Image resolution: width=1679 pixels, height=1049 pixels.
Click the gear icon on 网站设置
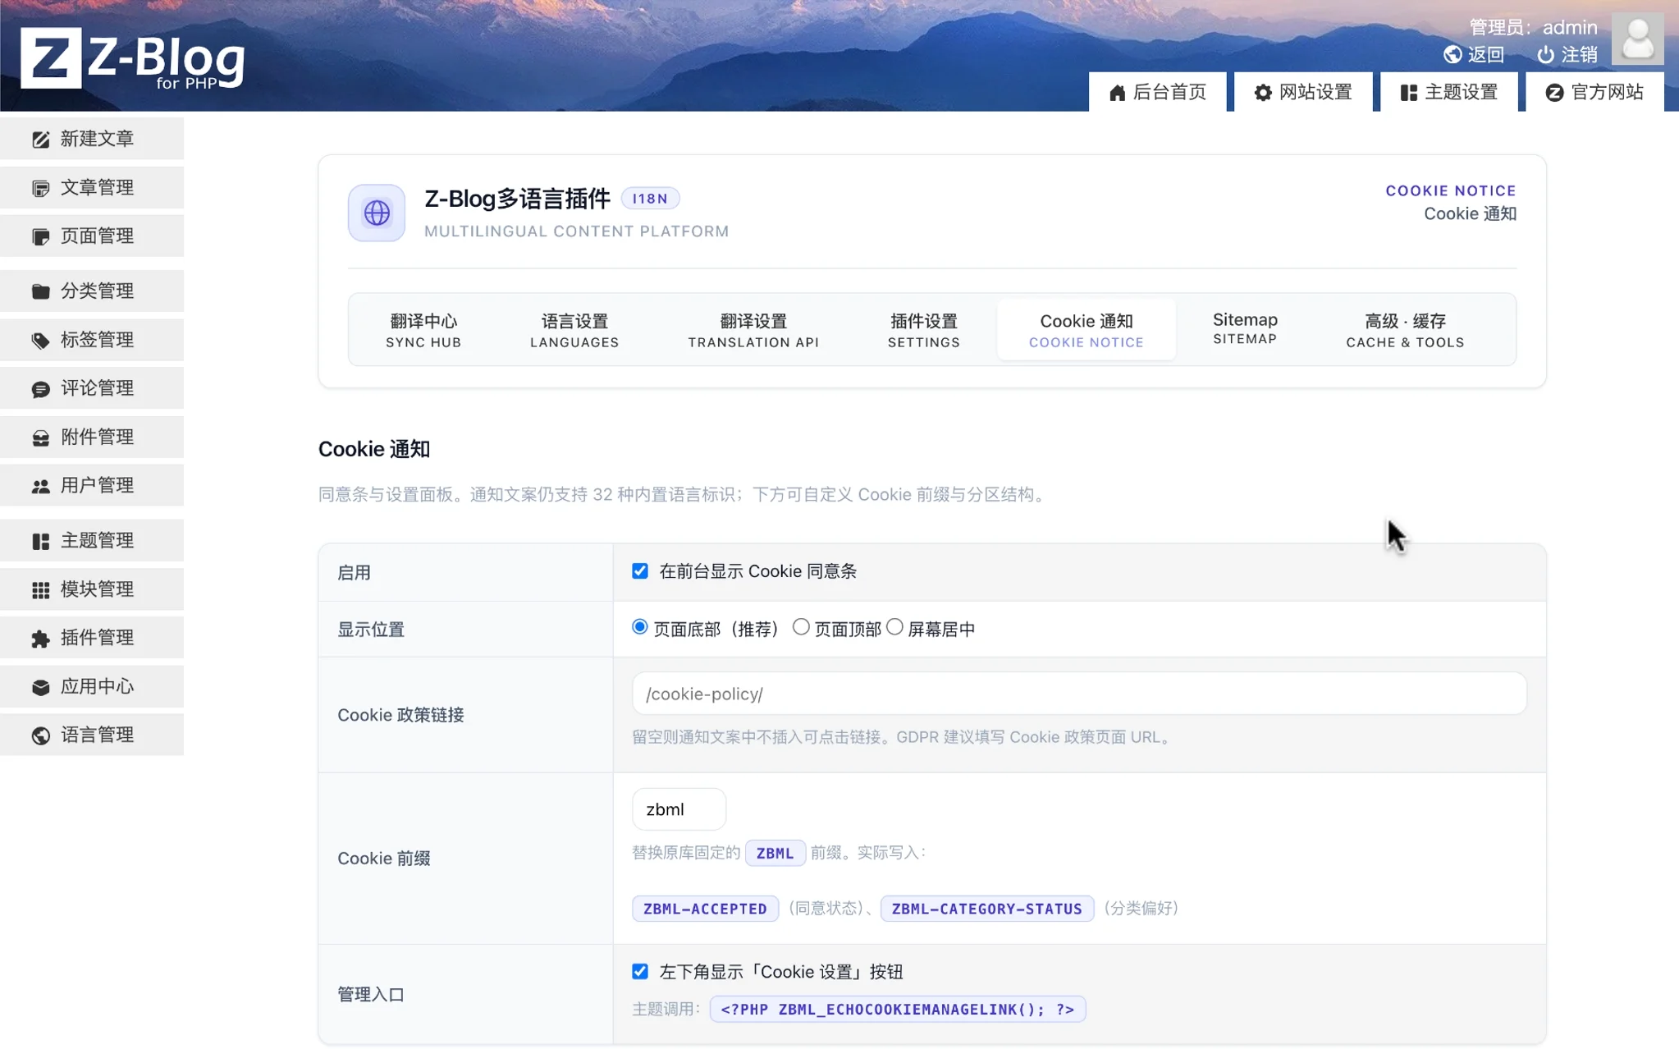click(1263, 93)
